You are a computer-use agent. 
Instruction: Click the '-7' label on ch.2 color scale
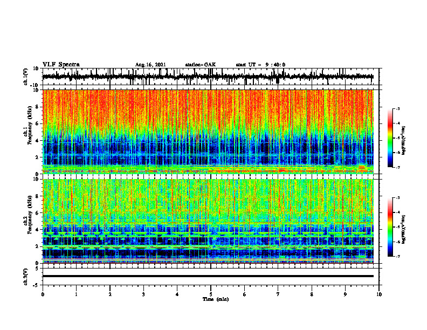(x=397, y=257)
